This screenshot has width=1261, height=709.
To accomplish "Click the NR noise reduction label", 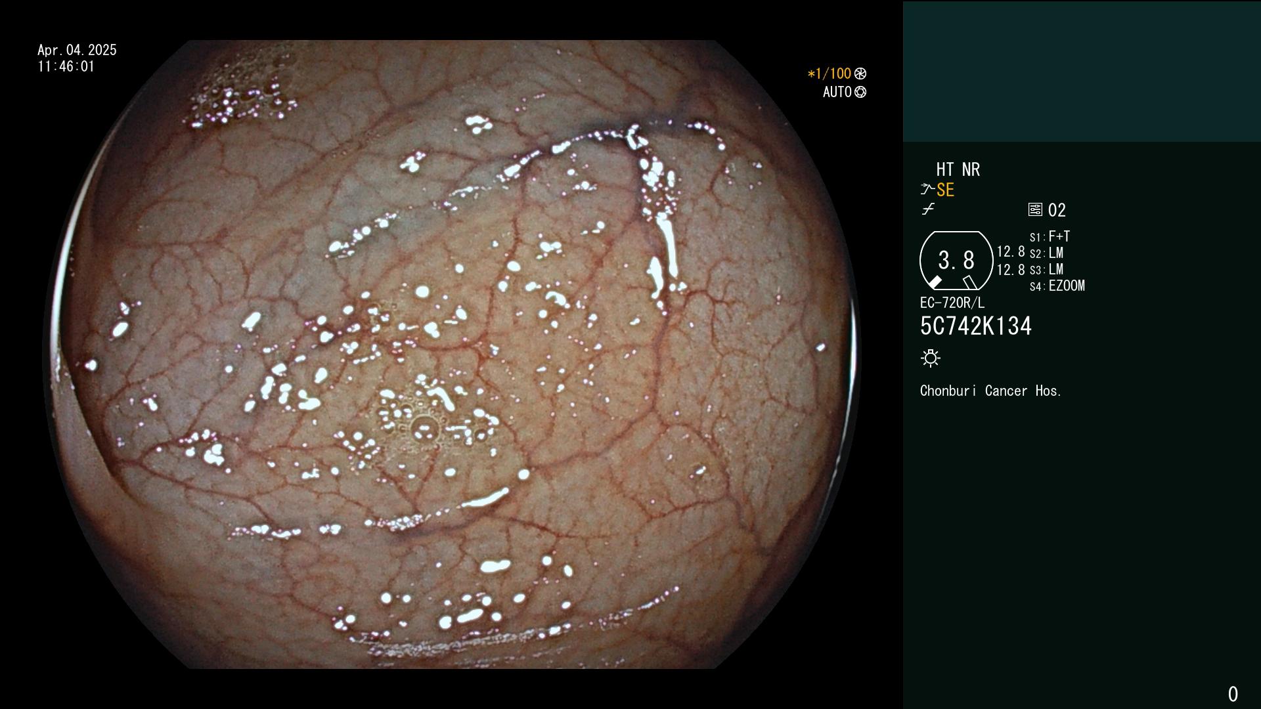I will point(971,169).
